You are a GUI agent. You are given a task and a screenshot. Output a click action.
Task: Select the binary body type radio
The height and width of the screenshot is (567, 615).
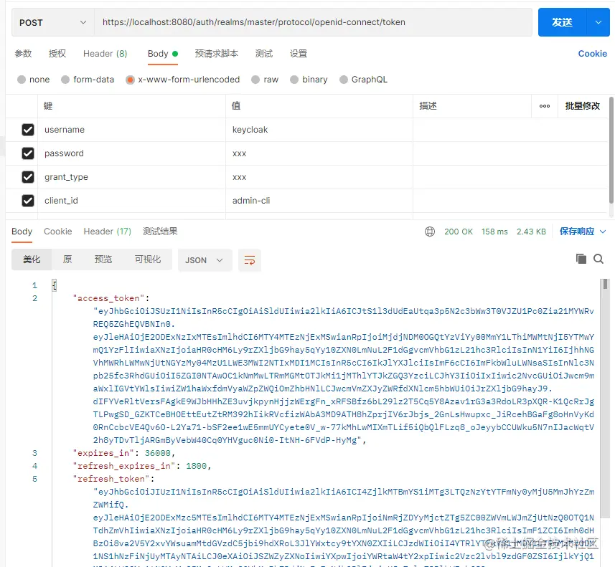294,80
